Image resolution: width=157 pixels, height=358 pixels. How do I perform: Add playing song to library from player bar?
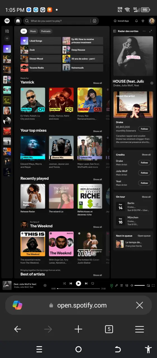45,285
